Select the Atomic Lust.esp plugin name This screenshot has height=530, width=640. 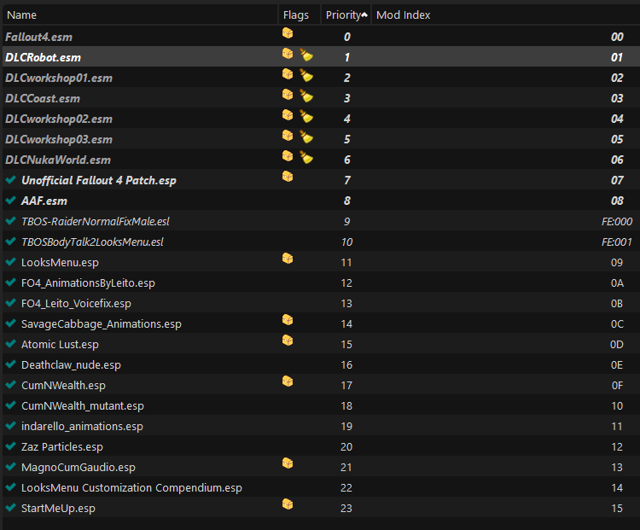point(60,345)
